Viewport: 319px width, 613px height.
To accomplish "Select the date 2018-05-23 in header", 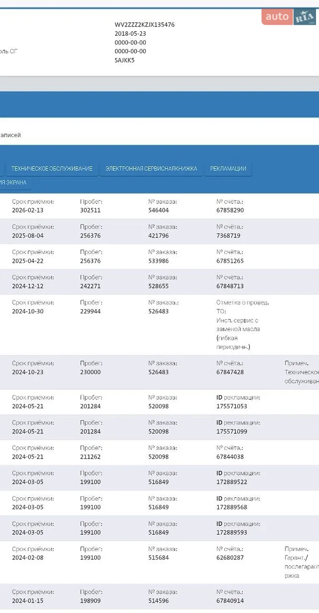I will (x=130, y=34).
